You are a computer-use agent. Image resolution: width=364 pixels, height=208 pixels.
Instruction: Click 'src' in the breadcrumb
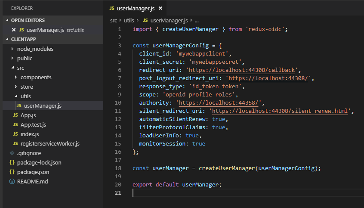click(x=114, y=21)
